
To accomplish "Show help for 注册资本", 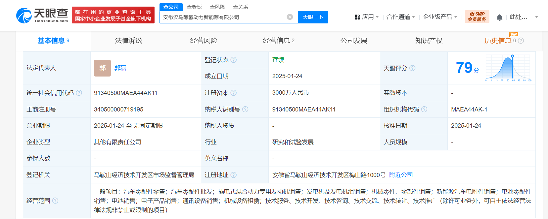I will [234, 93].
